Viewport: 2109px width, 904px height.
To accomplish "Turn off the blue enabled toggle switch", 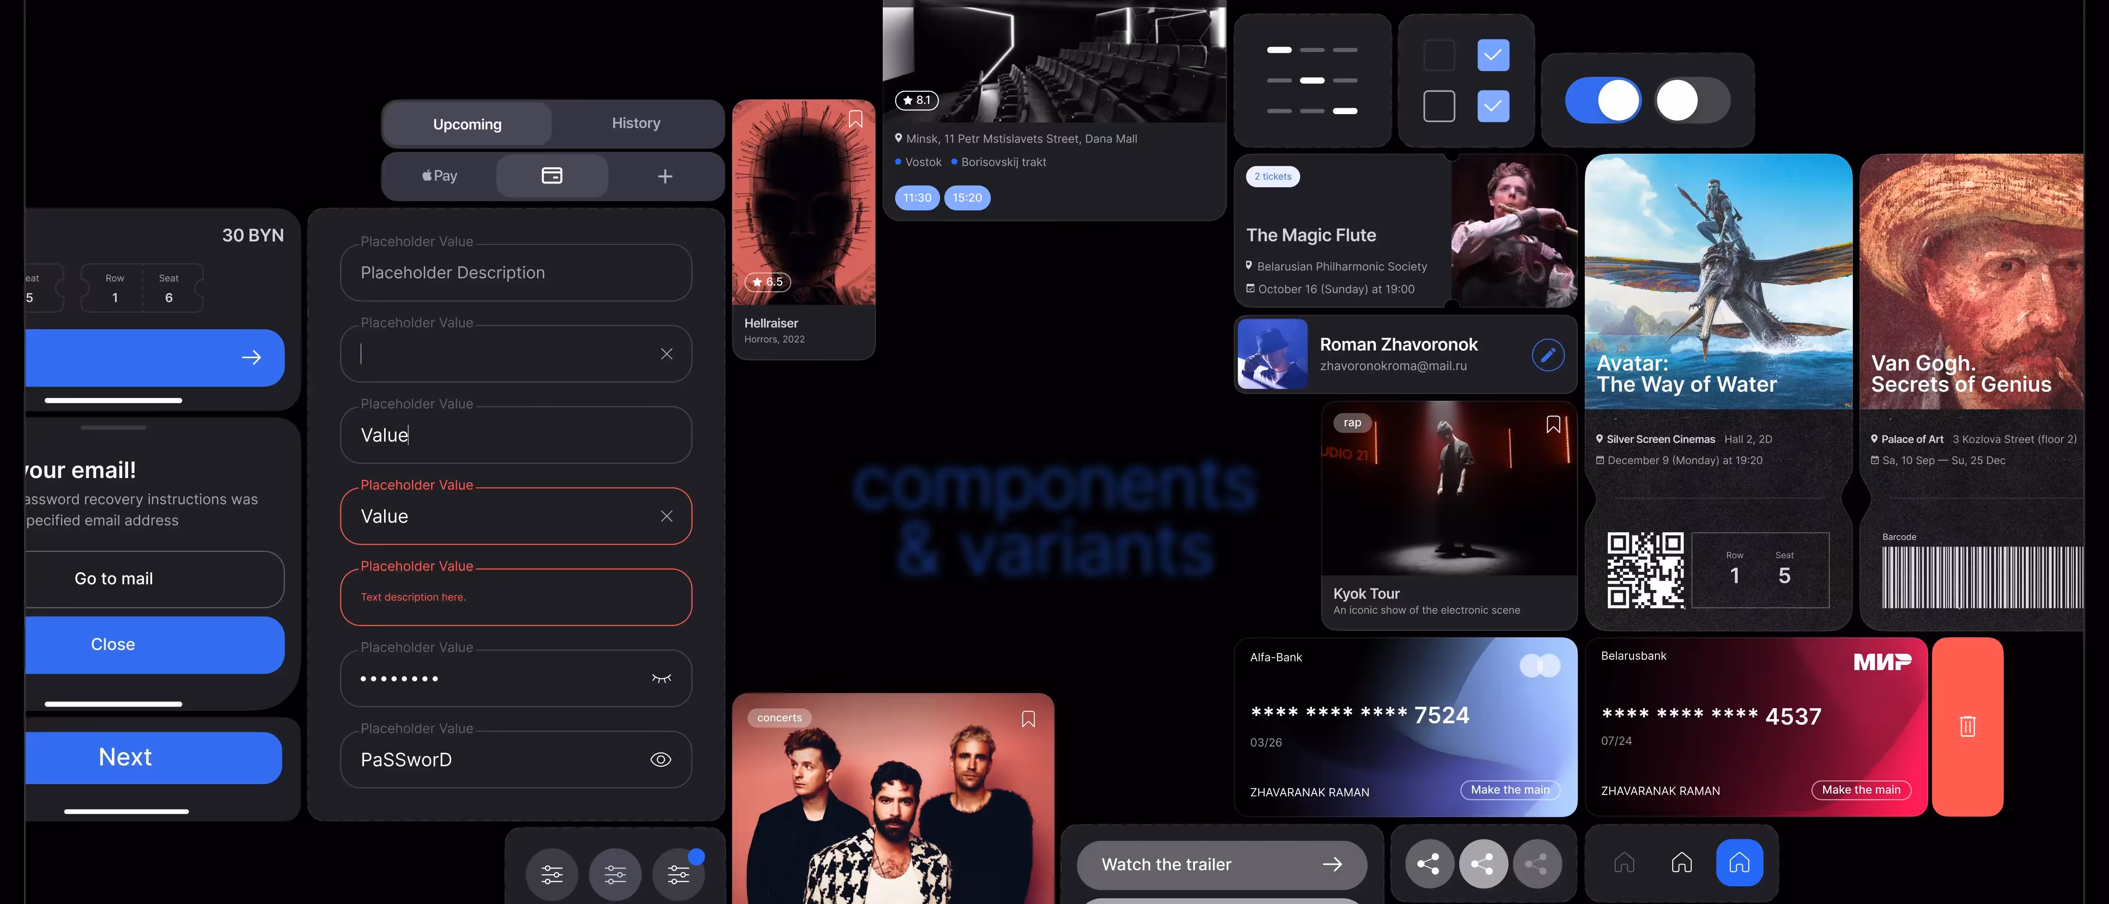I will (1603, 101).
